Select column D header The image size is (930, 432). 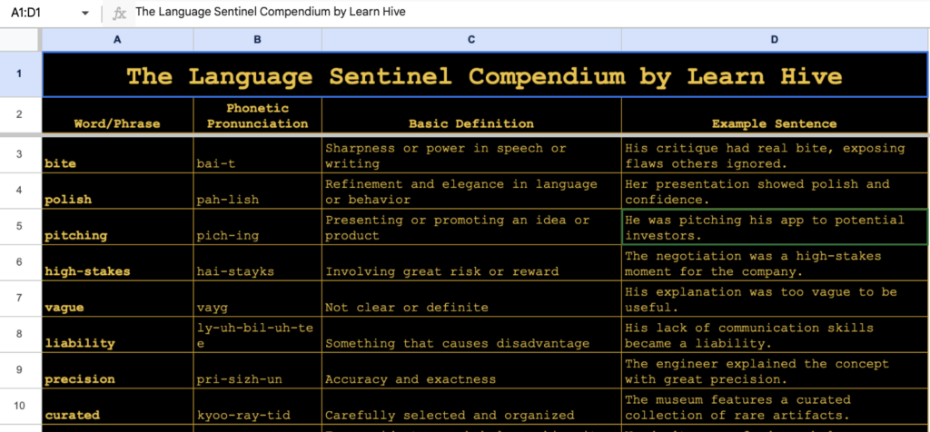(x=775, y=40)
